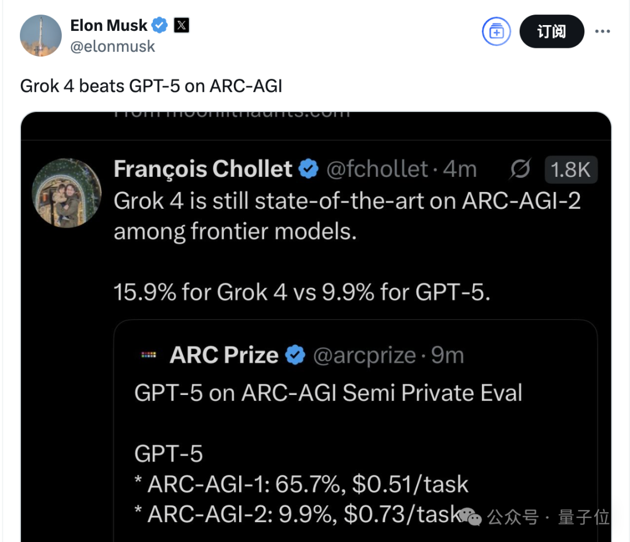The height and width of the screenshot is (542, 630).
Task: Click Elon Musk's blue verified badge
Action: (x=160, y=26)
